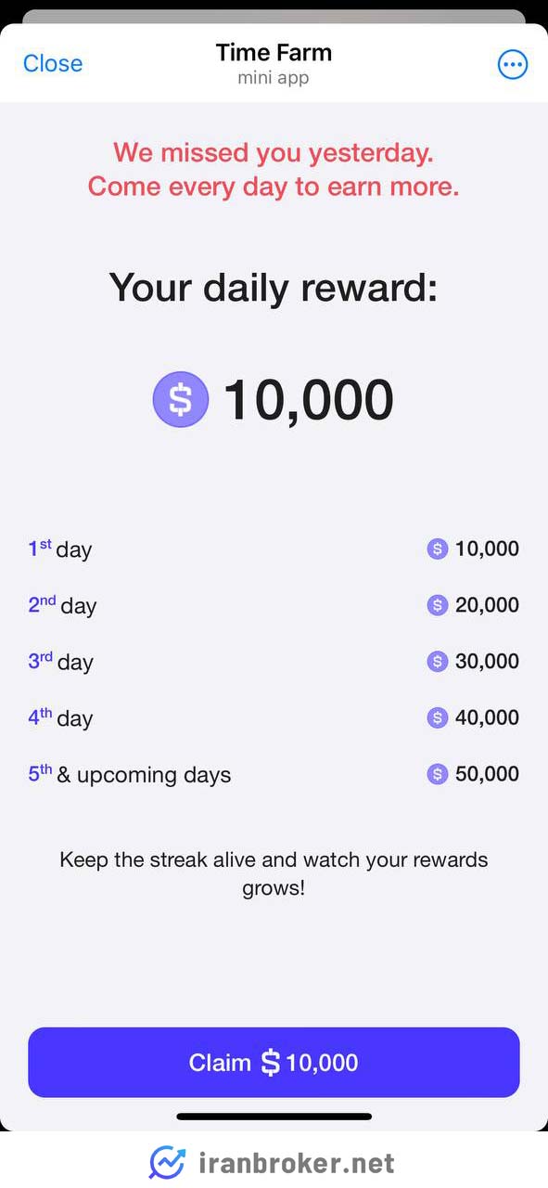The image size is (548, 1188).
Task: Open the three-dots more options menu
Action: 513,64
